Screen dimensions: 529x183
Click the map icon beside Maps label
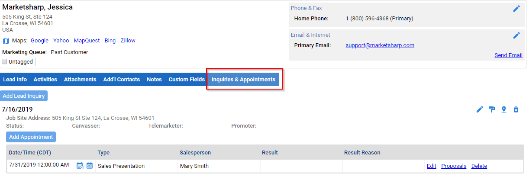pos(6,41)
